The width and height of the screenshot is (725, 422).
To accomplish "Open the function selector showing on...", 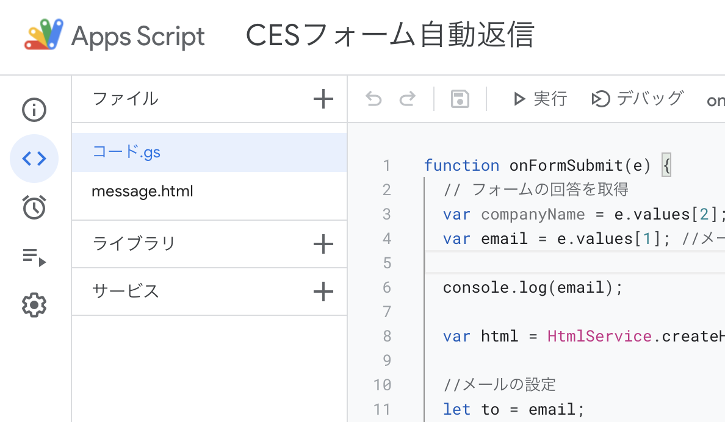I will [x=715, y=99].
